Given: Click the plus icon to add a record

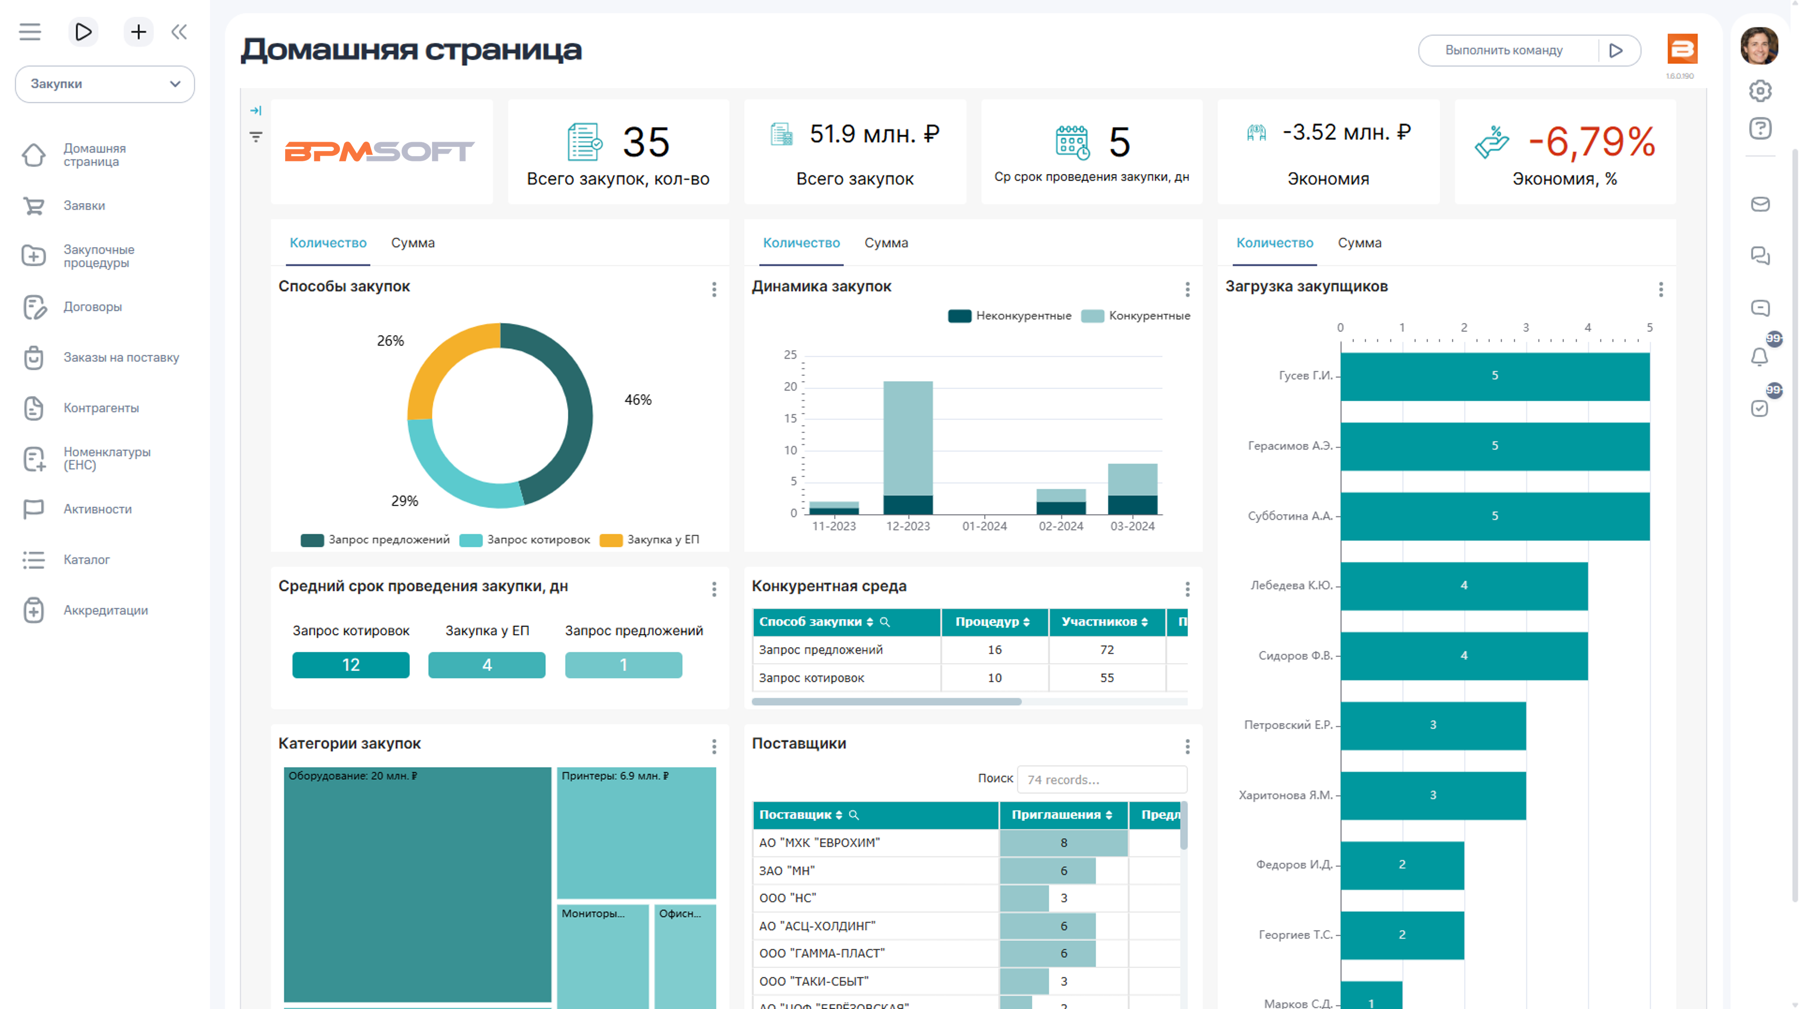Looking at the screenshot, I should pos(138,32).
